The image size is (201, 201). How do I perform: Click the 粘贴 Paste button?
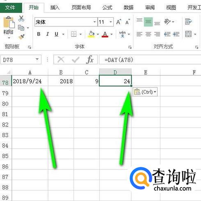pos(9,27)
